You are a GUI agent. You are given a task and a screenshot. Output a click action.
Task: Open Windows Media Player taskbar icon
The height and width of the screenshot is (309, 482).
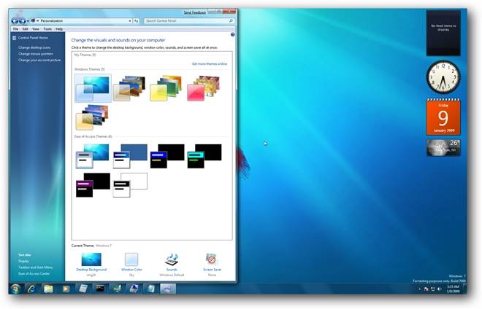[66, 289]
